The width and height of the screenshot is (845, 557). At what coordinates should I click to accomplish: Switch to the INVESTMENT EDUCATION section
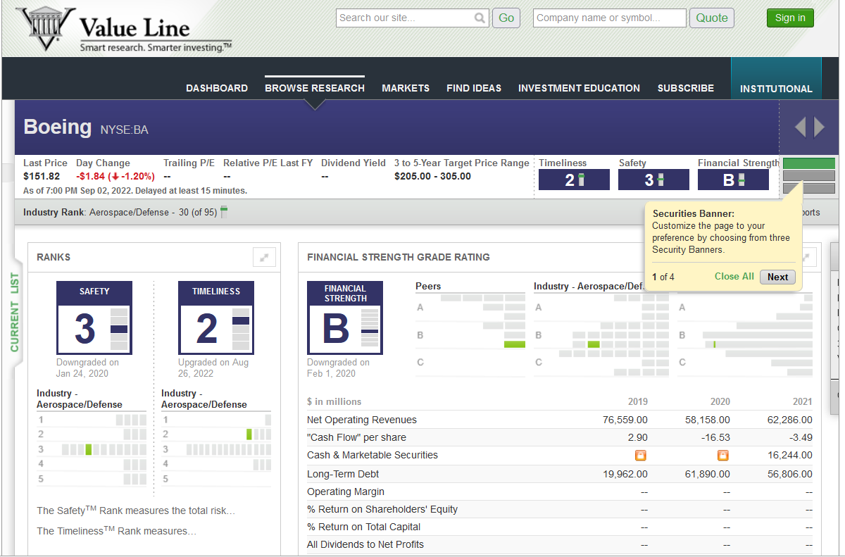coord(579,88)
